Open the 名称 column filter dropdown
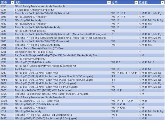The width and height of the screenshot is (165, 120). [x=109, y=2]
